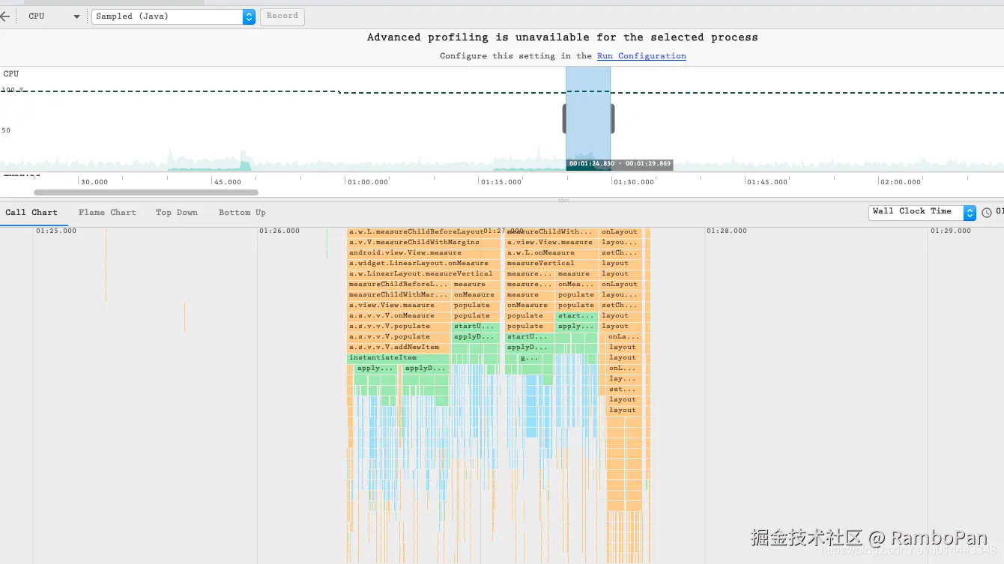Screen dimensions: 1004x564
Task: Click the 01:00.000 timeline tick label
Action: 368,182
